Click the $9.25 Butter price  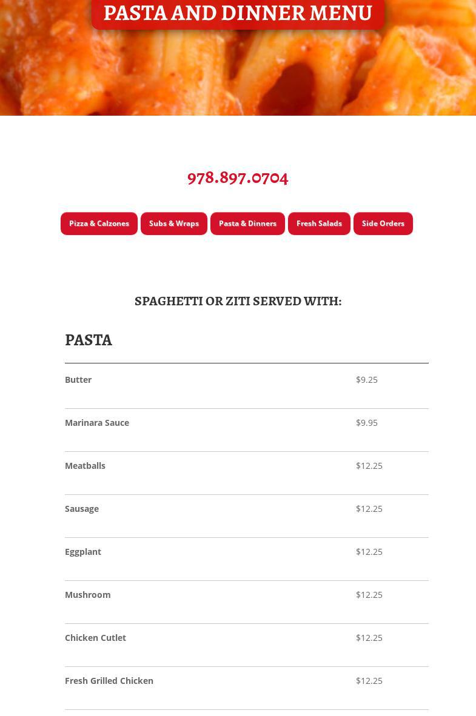367,380
